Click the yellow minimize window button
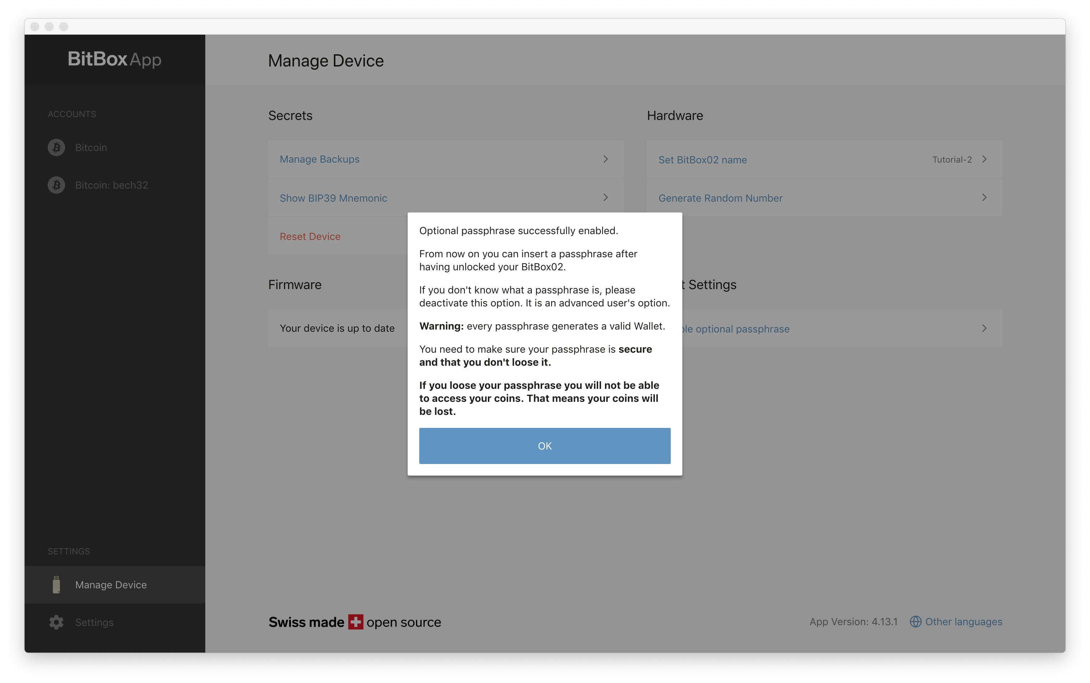The image size is (1090, 683). [49, 27]
